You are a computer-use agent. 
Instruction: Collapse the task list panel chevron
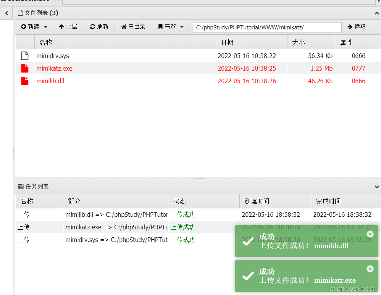pyautogui.click(x=377, y=187)
